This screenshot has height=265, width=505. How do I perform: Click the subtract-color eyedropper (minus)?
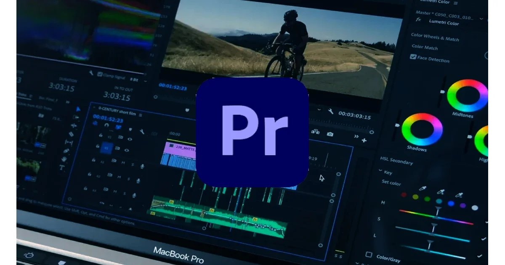point(459,195)
